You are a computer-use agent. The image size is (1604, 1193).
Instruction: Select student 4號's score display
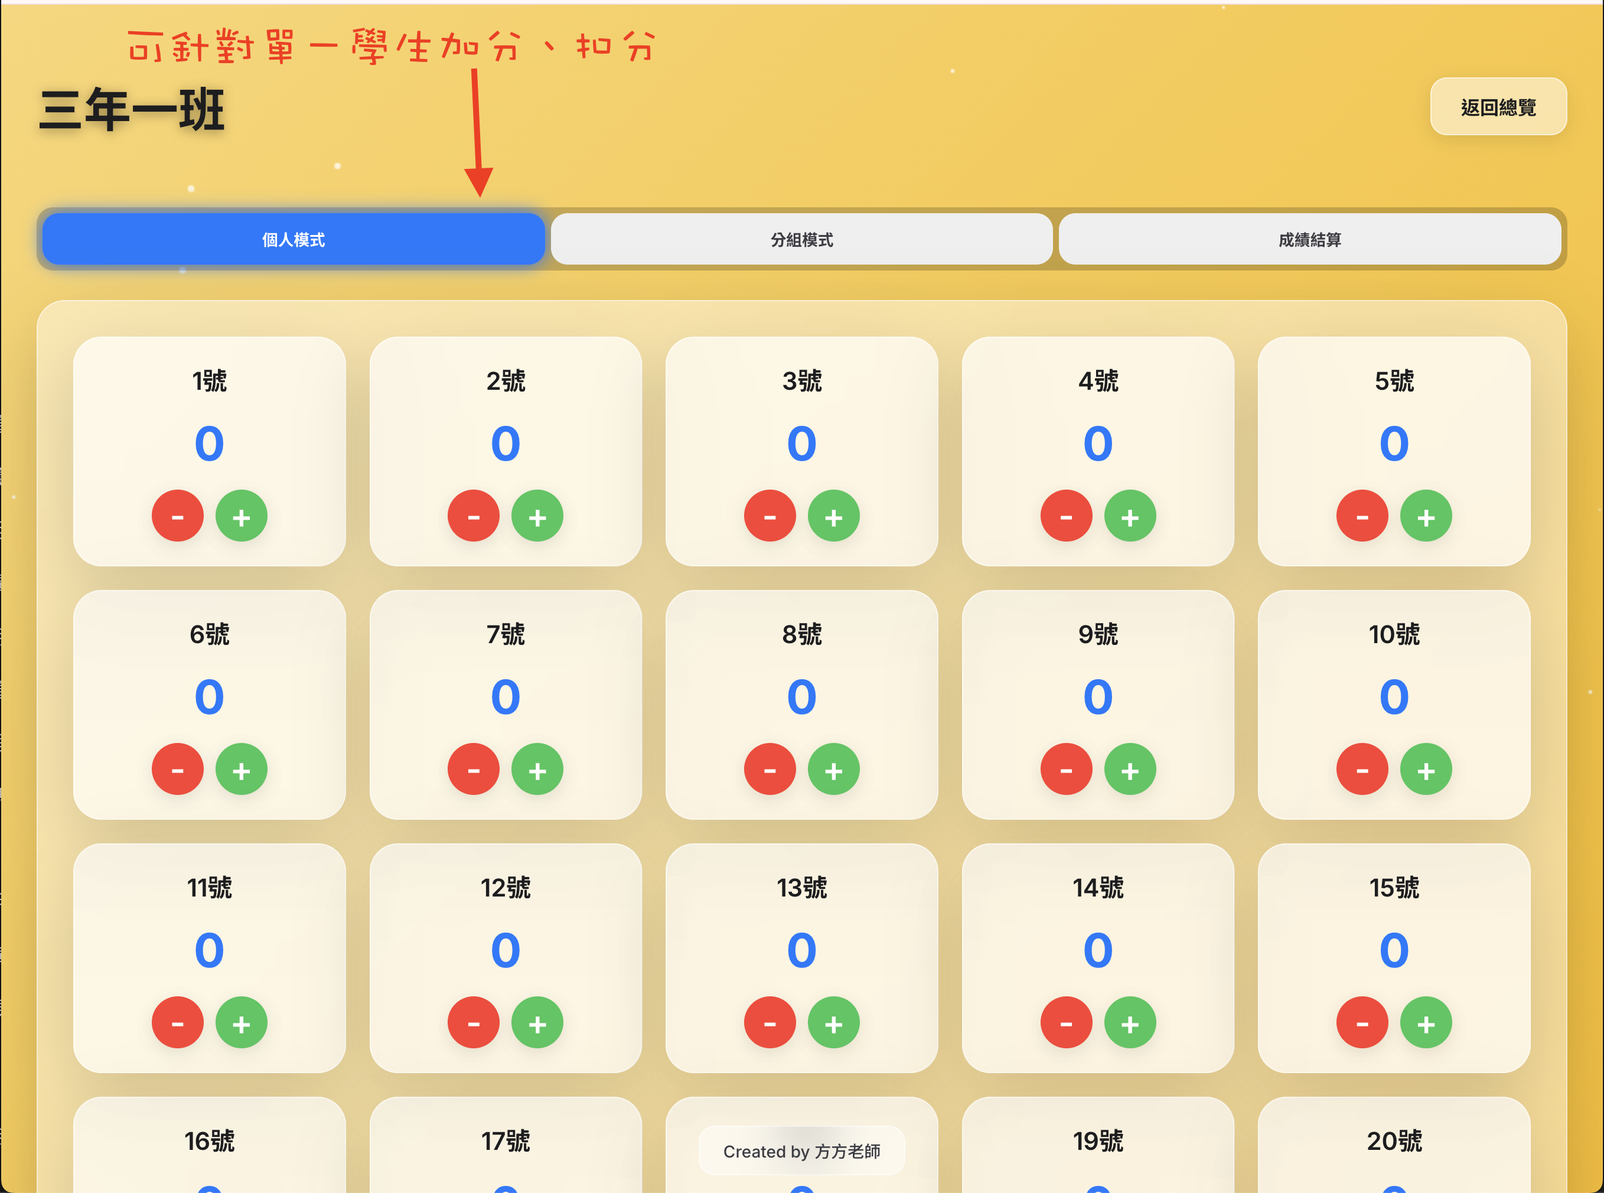1098,444
